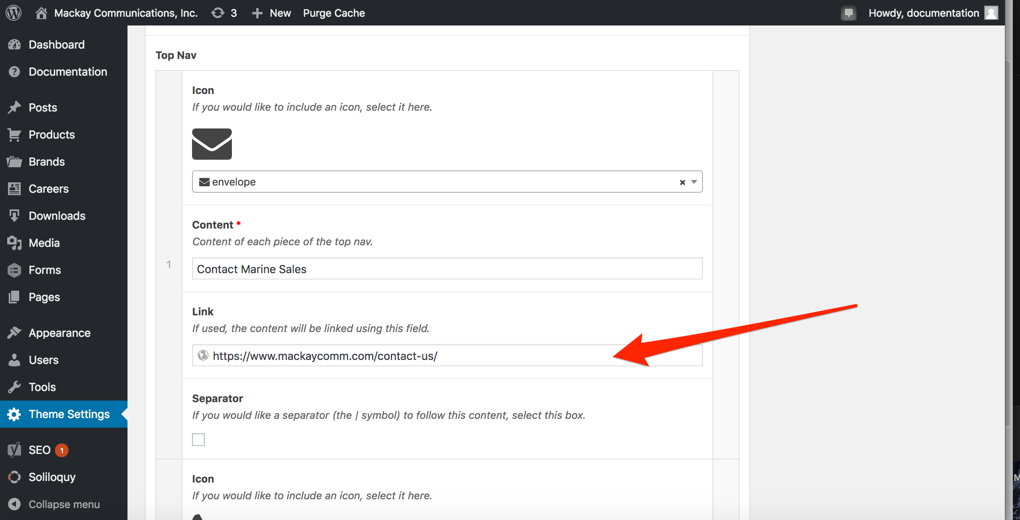Viewport: 1020px width, 520px height.
Task: Select Theme Settings in the sidebar
Action: (64, 414)
